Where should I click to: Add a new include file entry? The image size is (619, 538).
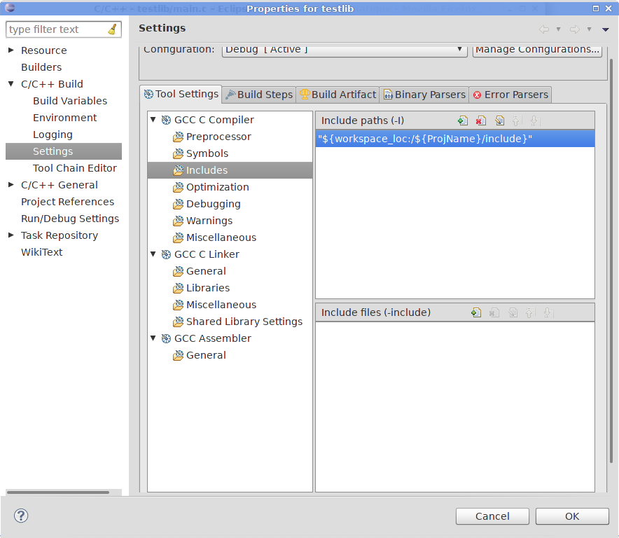pos(476,312)
